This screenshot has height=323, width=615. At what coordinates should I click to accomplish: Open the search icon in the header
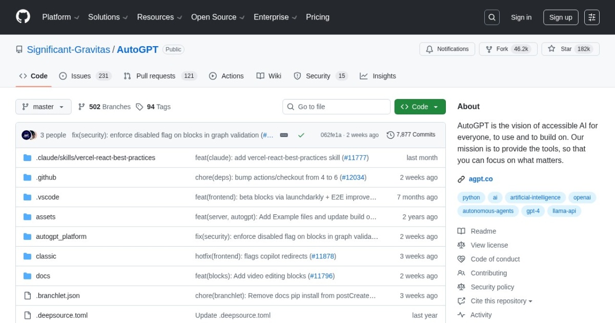tap(491, 17)
